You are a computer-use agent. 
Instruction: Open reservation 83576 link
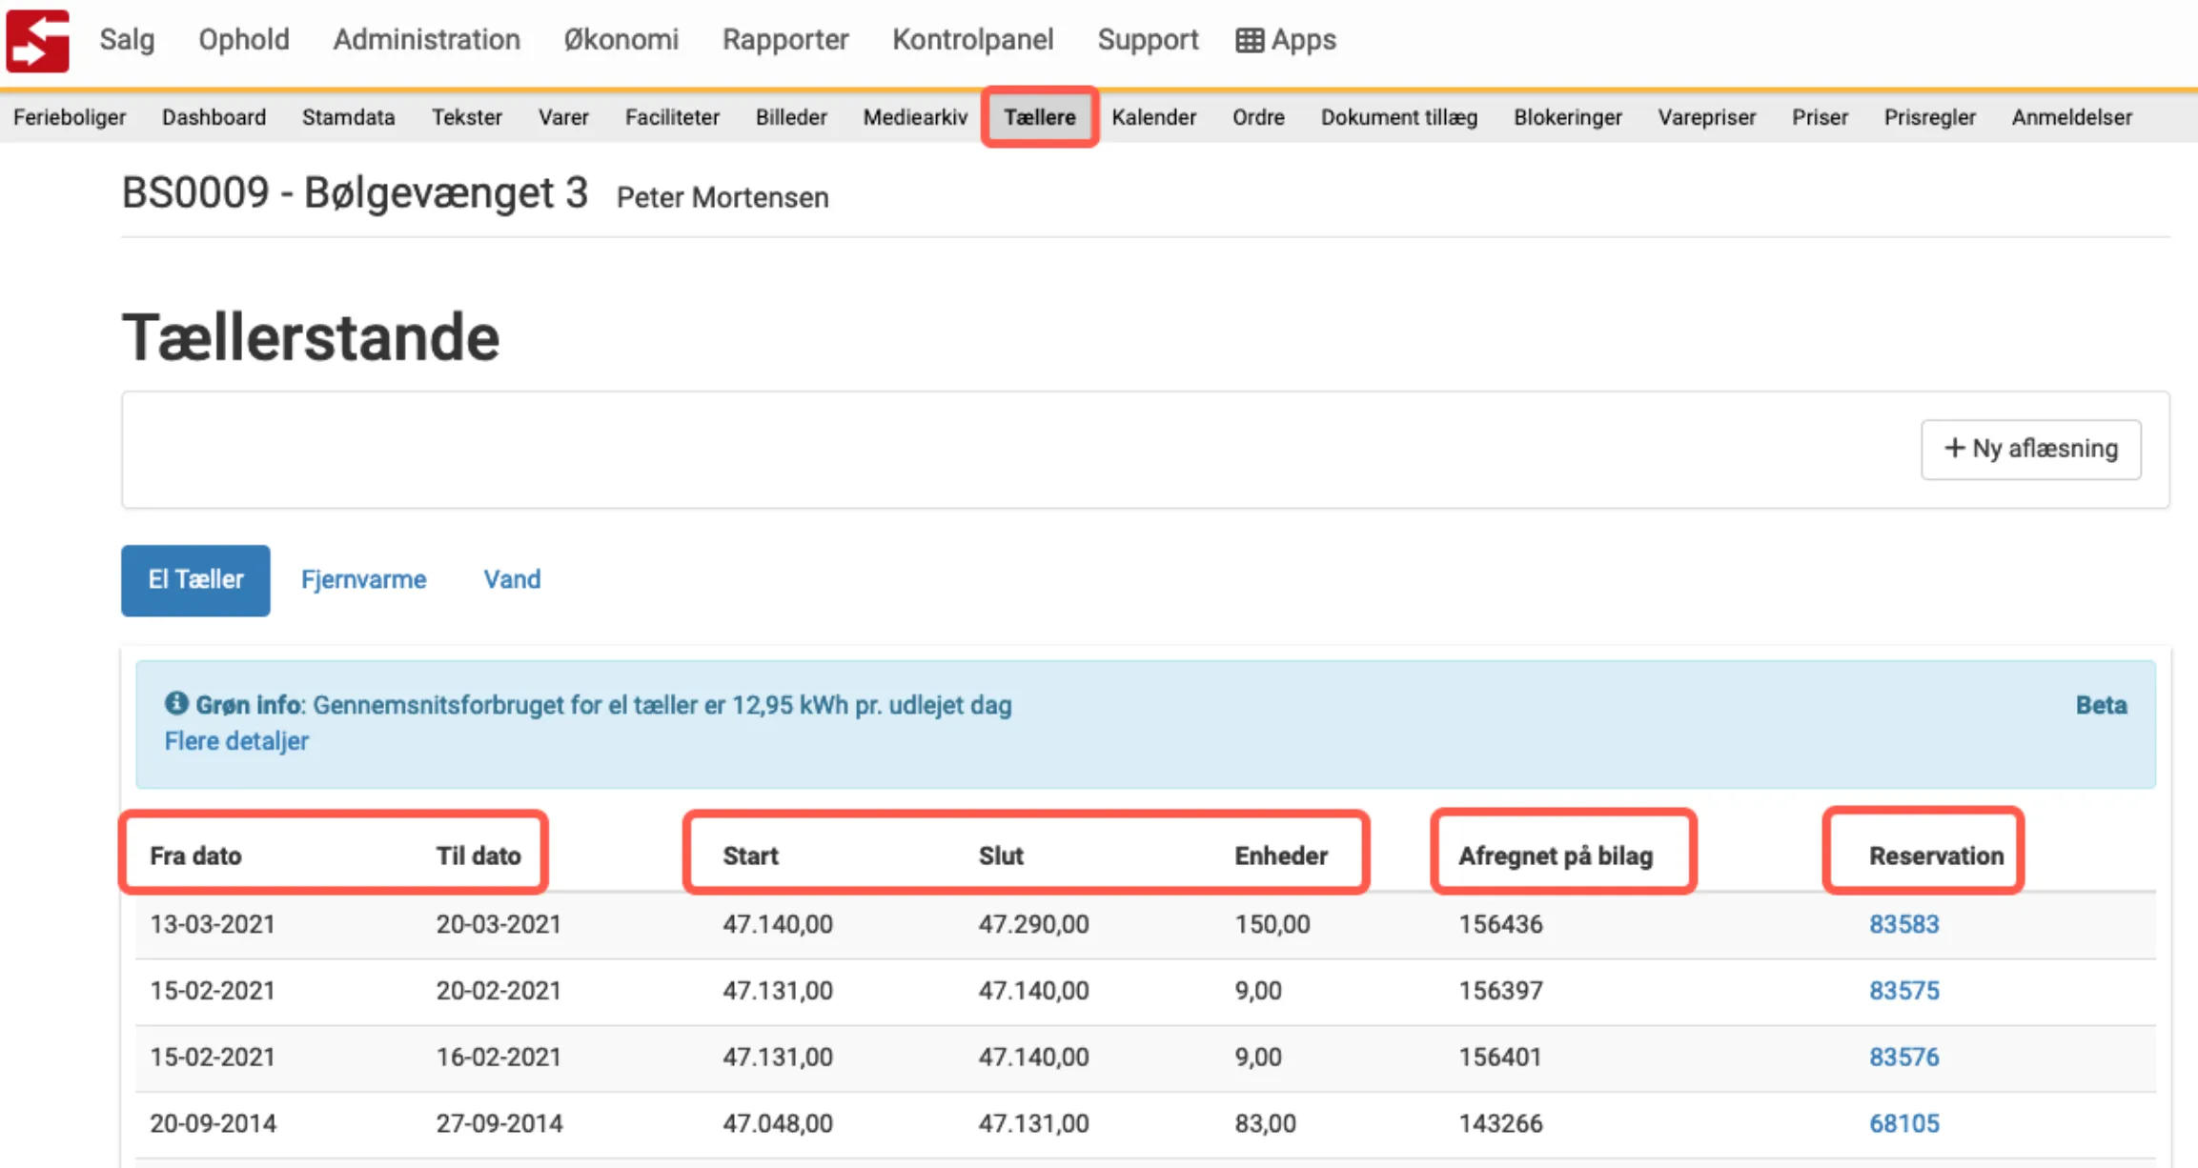(x=1903, y=1057)
